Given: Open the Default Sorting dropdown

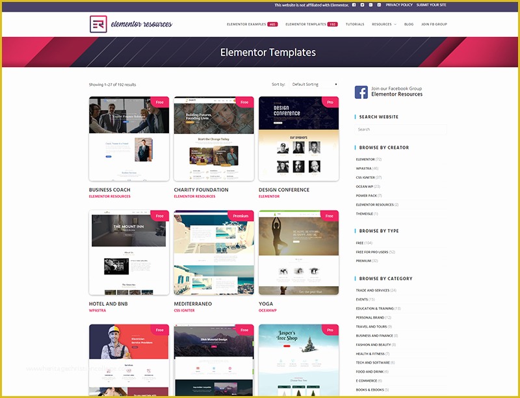Looking at the screenshot, I should click(314, 85).
